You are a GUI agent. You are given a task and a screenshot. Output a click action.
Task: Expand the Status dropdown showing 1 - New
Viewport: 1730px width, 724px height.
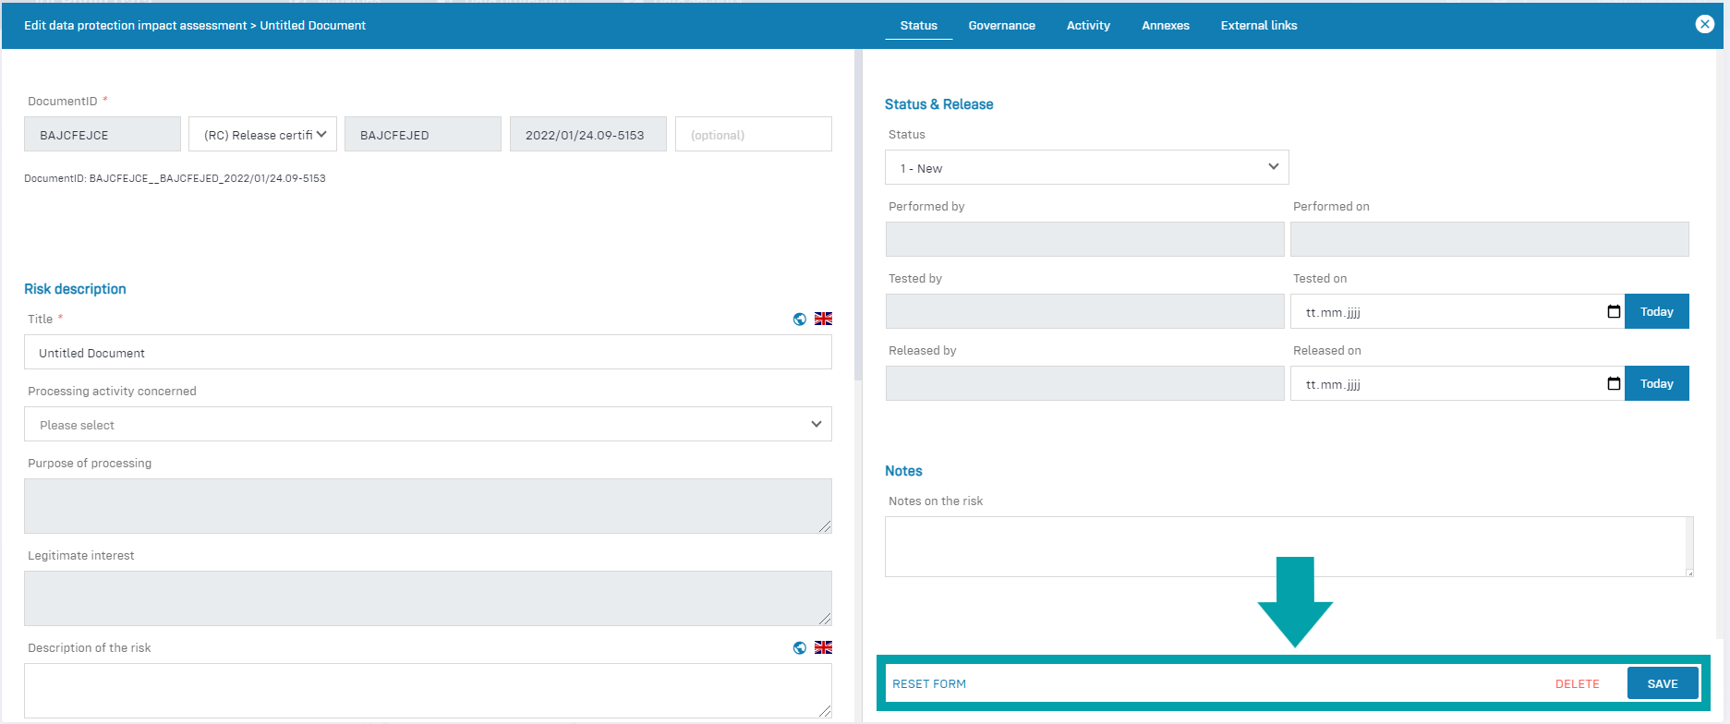(1086, 168)
